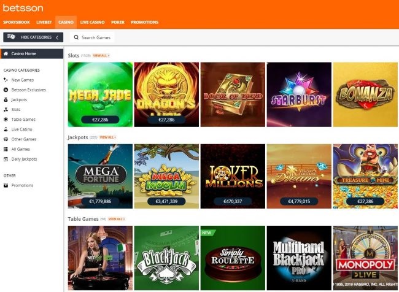The image size is (399, 292).
Task: Open the Promotions top navigation tab
Action: [x=144, y=22]
